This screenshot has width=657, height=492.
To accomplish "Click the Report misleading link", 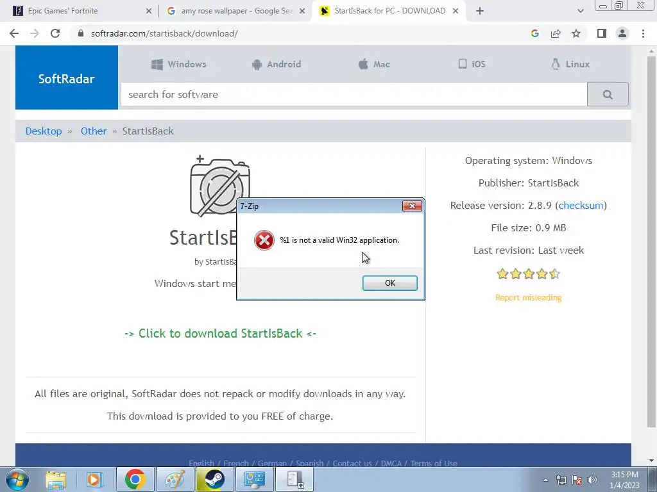I will coord(529,297).
